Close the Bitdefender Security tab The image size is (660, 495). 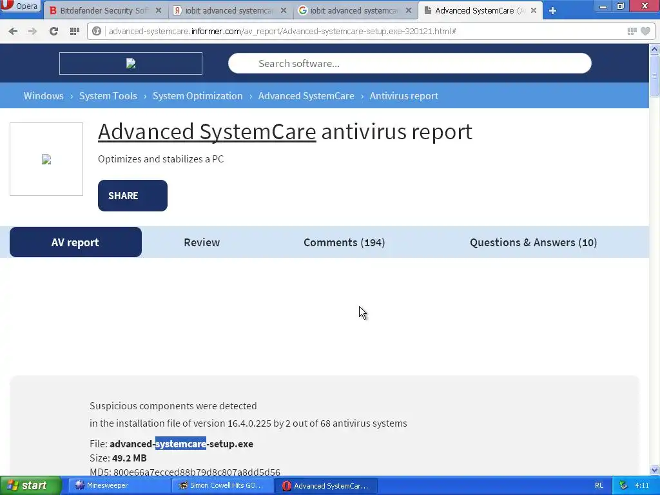click(x=159, y=10)
